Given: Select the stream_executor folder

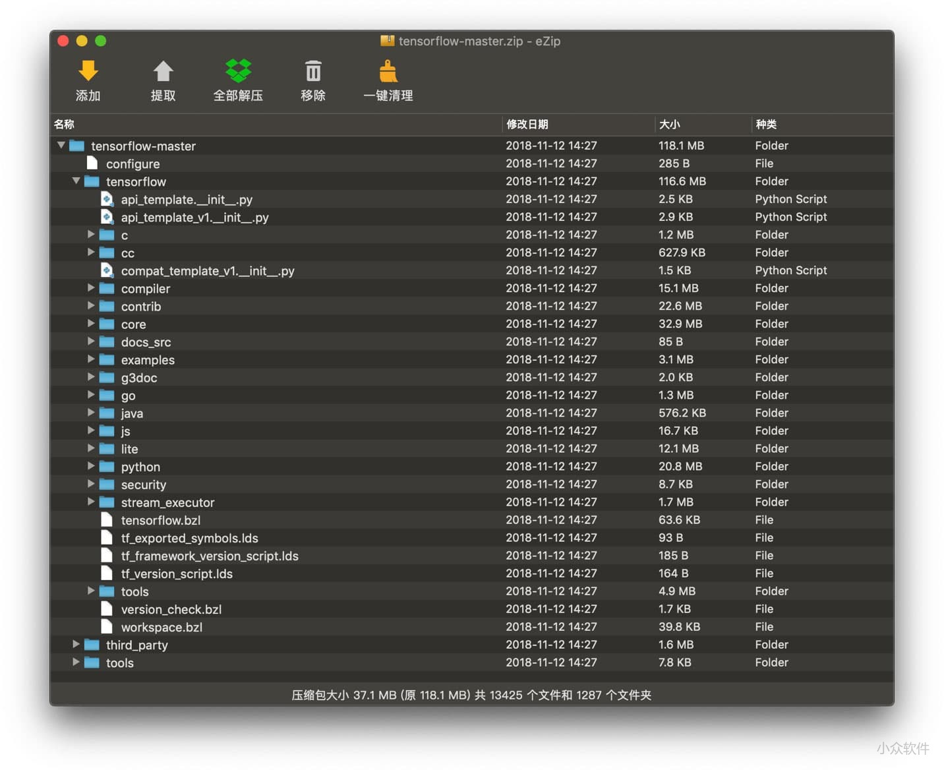Looking at the screenshot, I should pyautogui.click(x=167, y=502).
